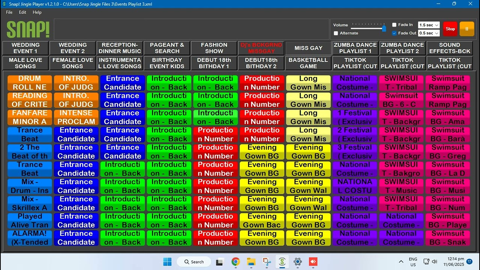Play the NATIONAL COSTU jingle
480x270 pixels.
coord(355,186)
